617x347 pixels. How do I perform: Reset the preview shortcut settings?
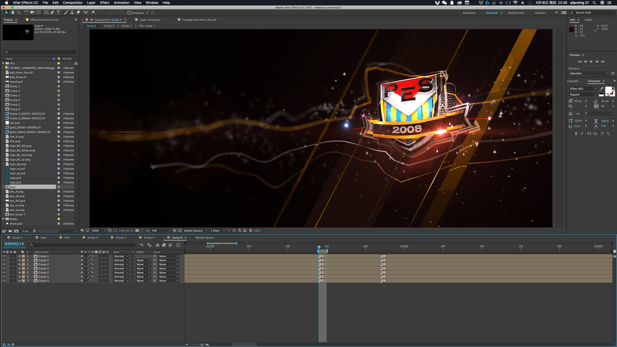click(x=613, y=73)
